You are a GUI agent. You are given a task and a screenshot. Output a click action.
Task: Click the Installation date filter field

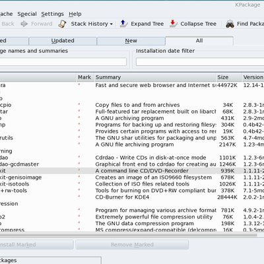click(200, 62)
